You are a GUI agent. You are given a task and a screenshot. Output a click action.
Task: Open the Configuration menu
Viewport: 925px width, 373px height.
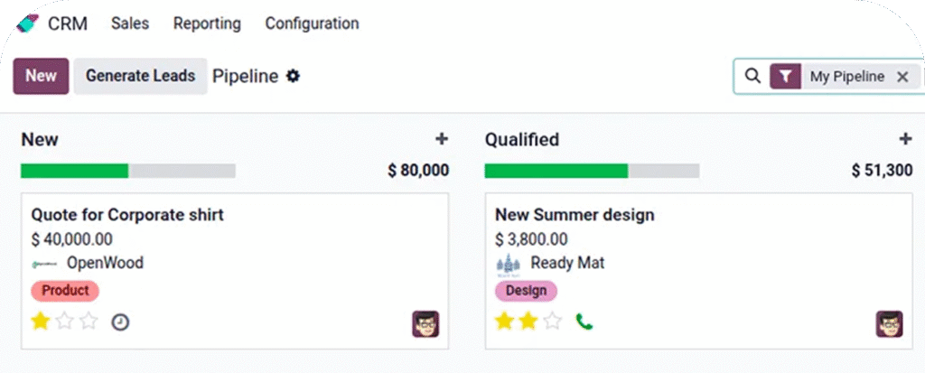point(312,23)
